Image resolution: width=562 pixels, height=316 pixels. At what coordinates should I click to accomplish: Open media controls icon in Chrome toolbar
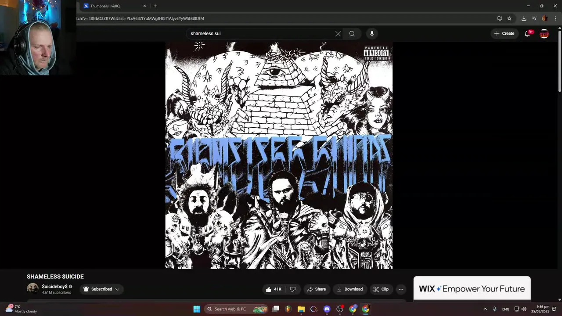click(534, 18)
